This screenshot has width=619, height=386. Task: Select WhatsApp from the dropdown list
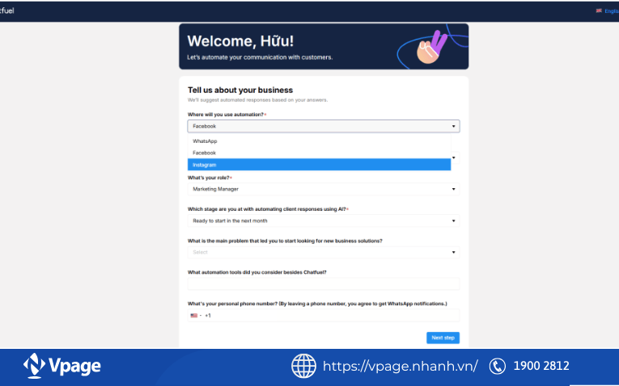pos(319,141)
